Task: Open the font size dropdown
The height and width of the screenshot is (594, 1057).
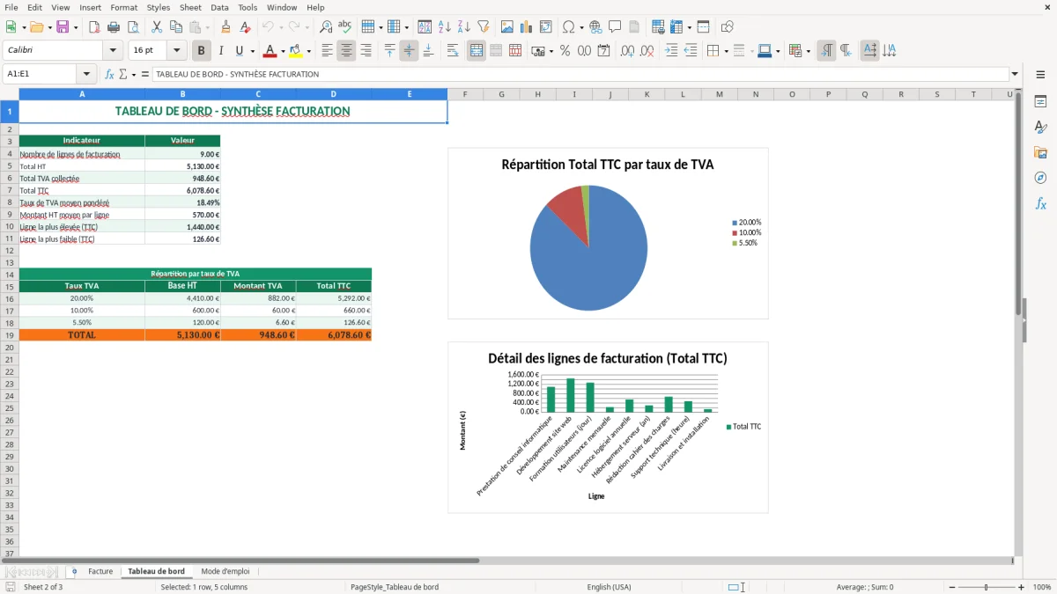Action: 177,51
